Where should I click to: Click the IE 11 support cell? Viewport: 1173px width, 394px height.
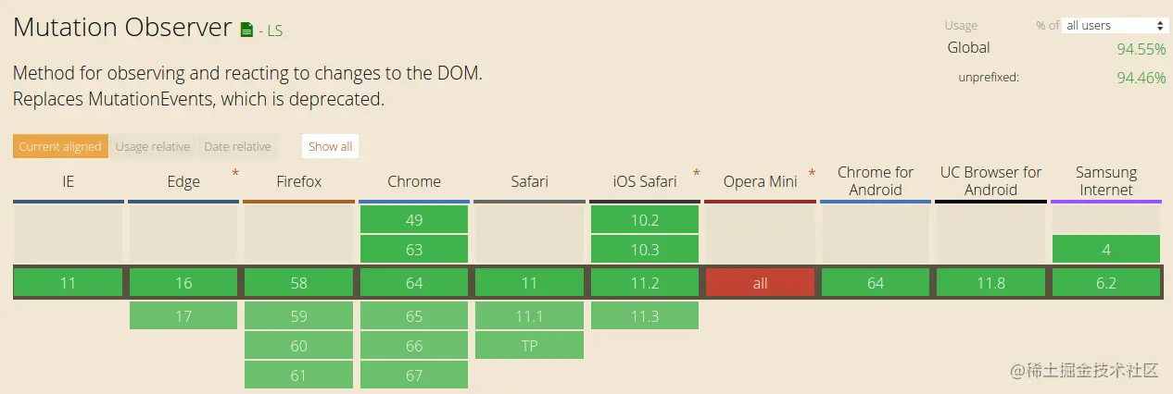click(68, 283)
